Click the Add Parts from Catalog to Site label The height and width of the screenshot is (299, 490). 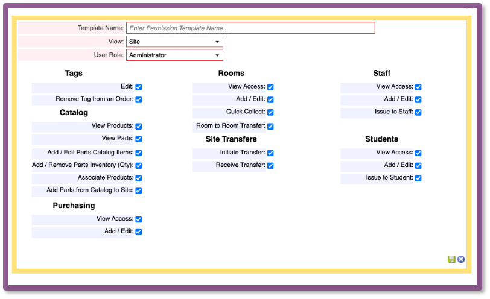coord(90,190)
